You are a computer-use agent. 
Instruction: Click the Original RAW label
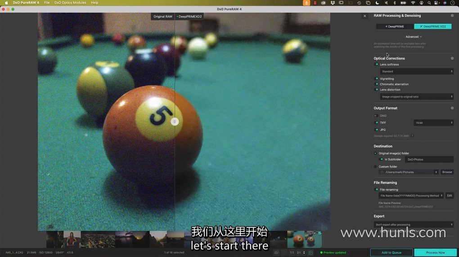click(x=163, y=17)
